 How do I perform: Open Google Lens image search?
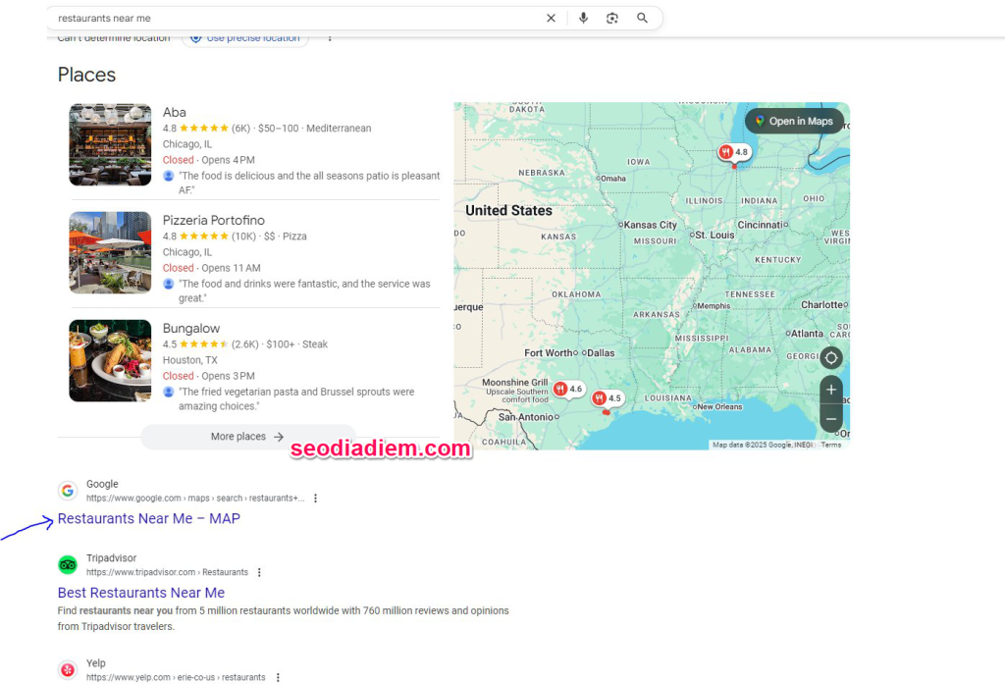(612, 18)
